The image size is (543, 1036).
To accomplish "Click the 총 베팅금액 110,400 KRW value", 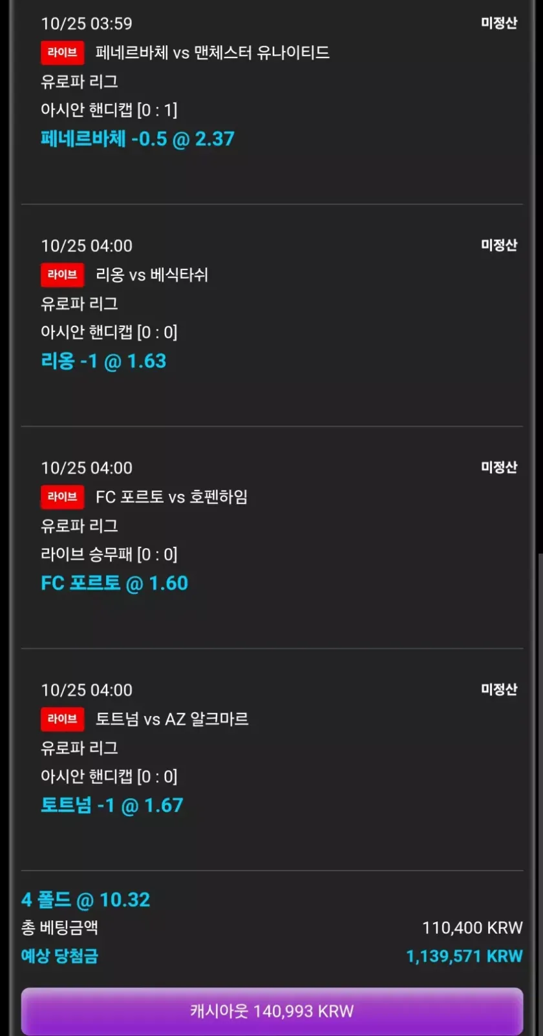I will point(472,928).
